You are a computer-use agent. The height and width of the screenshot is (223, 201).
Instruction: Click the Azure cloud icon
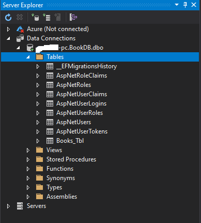[20, 29]
